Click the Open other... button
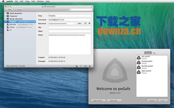The width and height of the screenshot is (174, 108). (98, 101)
